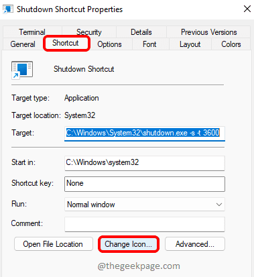The image size is (254, 277).
Task: Open the Previous Versions tab
Action: coord(208,32)
